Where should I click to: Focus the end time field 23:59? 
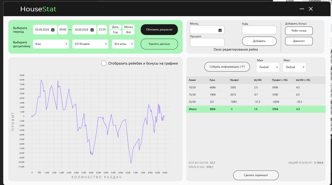(x=102, y=29)
